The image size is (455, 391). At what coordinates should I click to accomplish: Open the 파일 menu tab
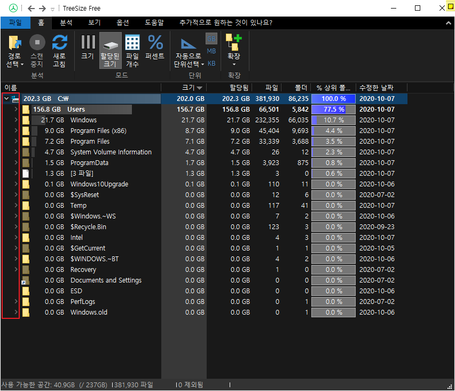[15, 22]
